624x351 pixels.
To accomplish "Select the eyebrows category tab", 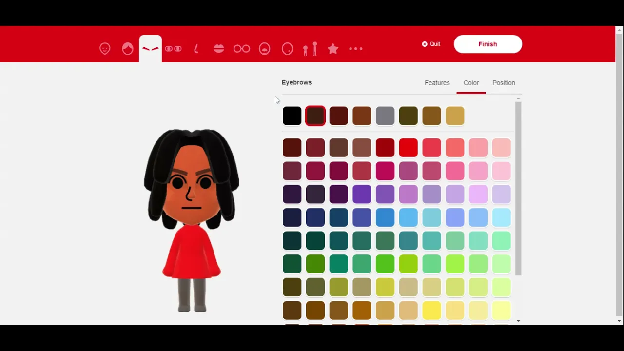I will pyautogui.click(x=150, y=49).
